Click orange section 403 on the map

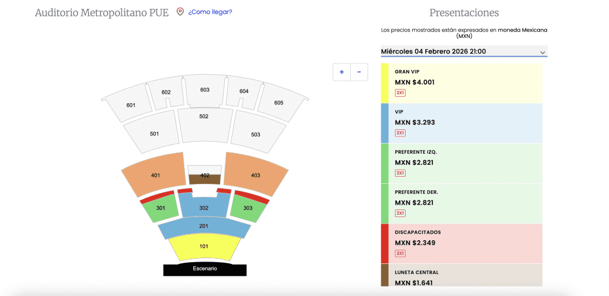click(255, 174)
